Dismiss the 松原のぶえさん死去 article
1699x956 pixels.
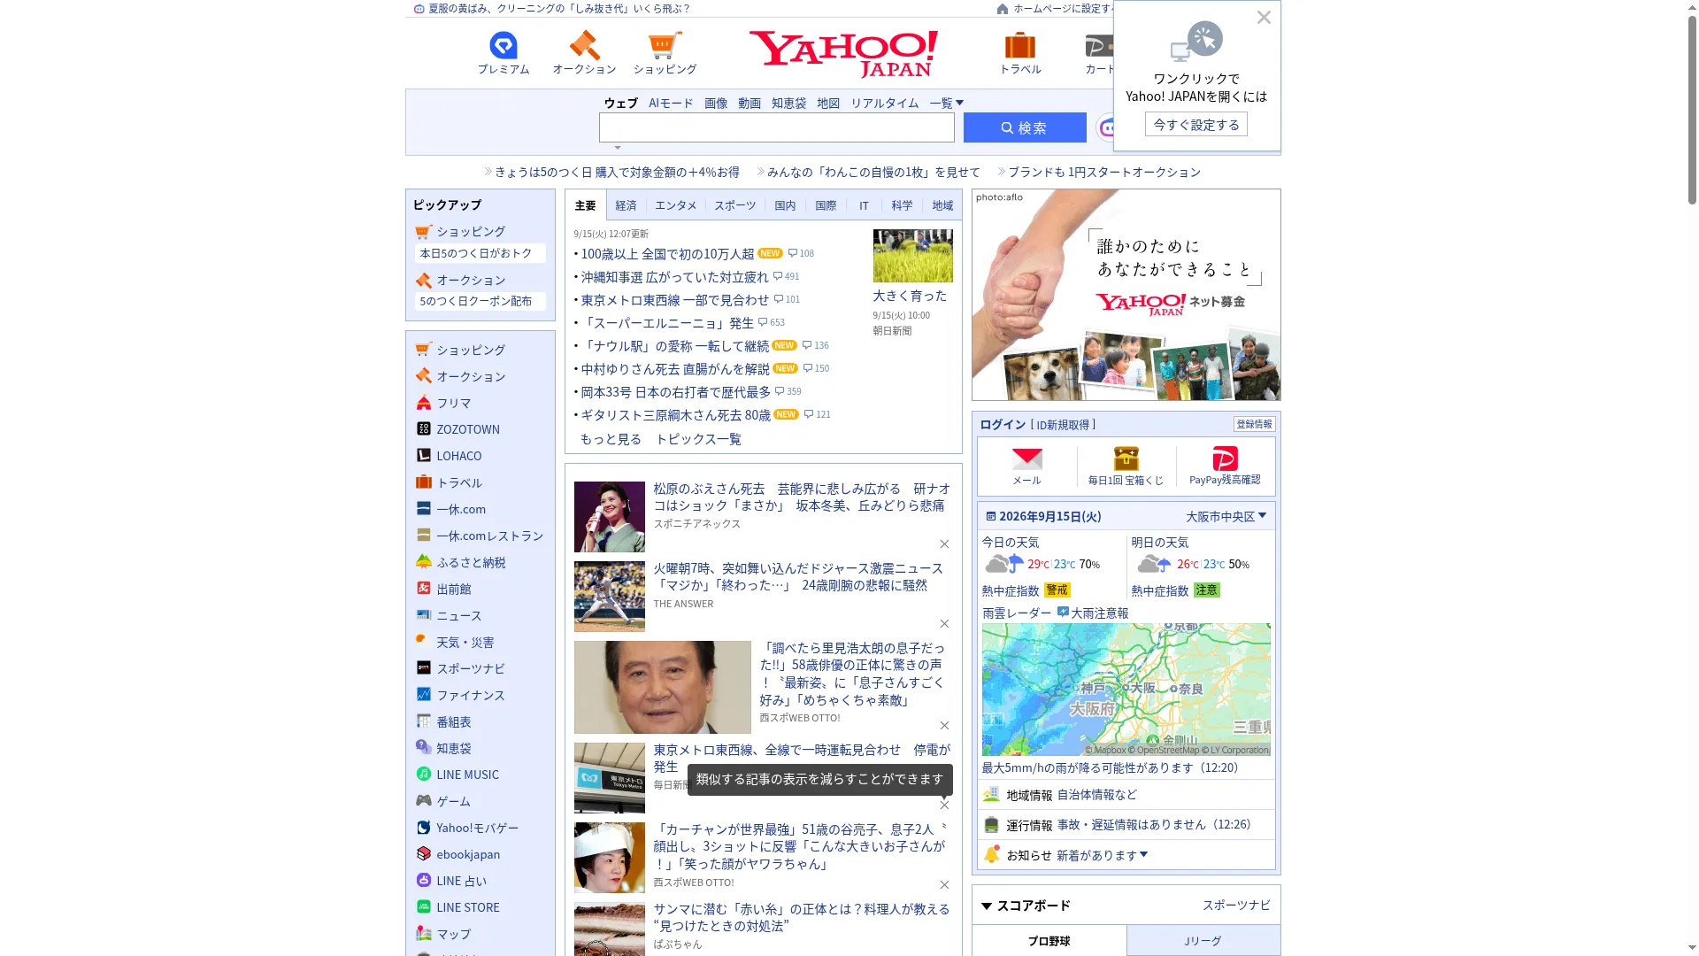pos(944,544)
